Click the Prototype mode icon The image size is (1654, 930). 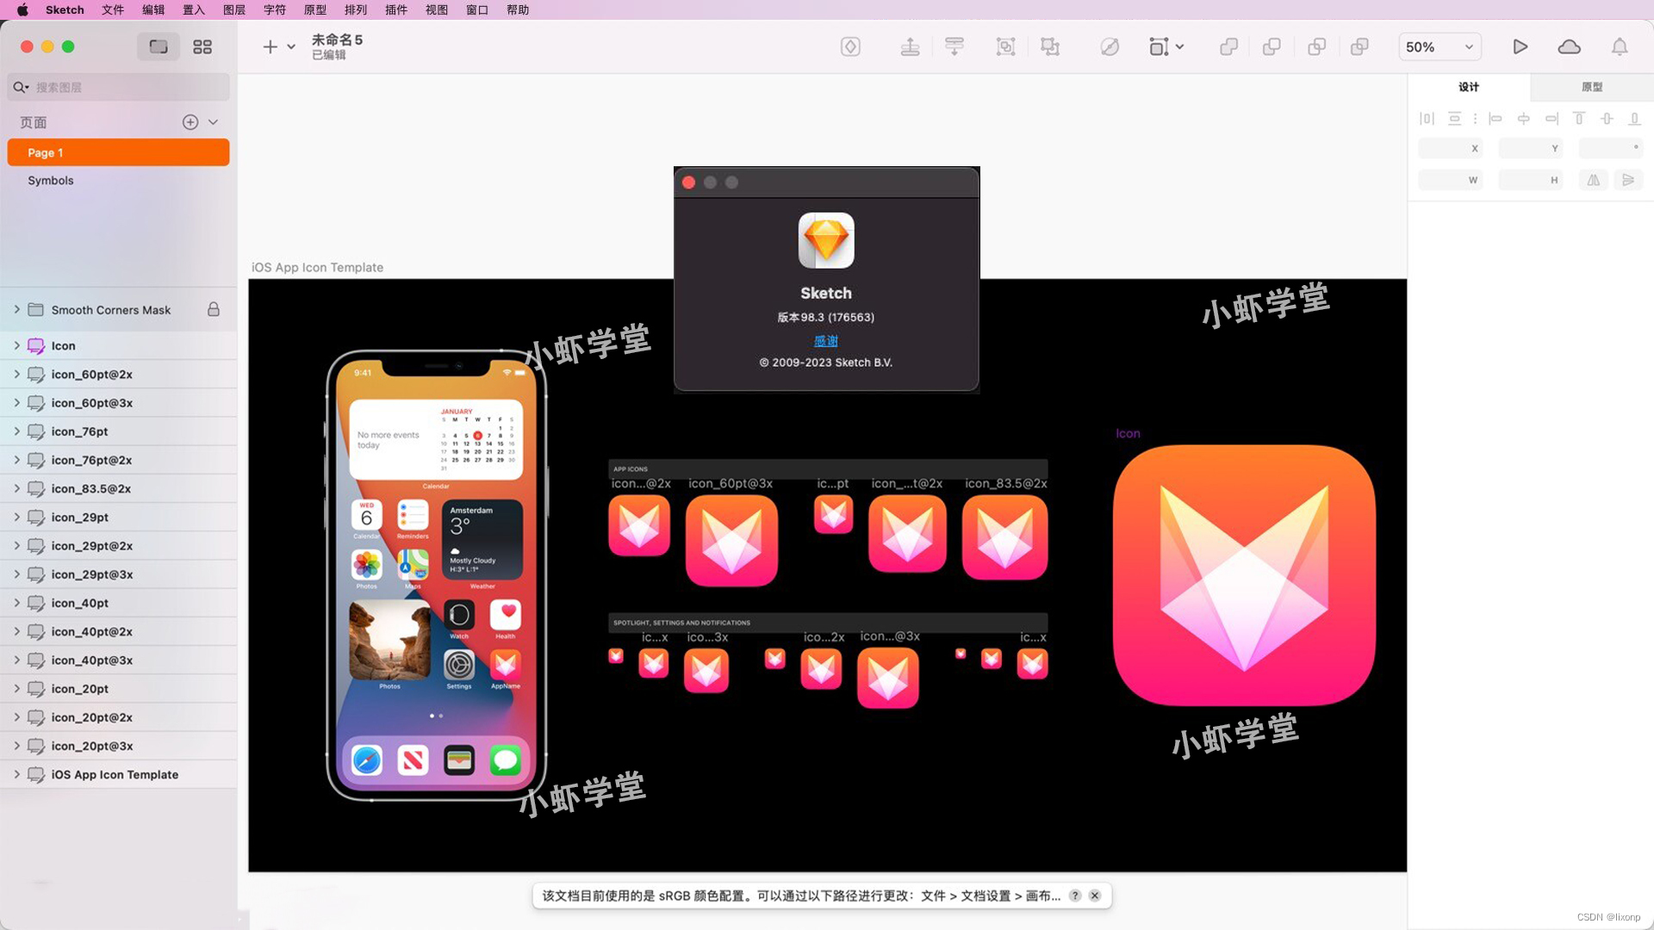pos(1593,86)
